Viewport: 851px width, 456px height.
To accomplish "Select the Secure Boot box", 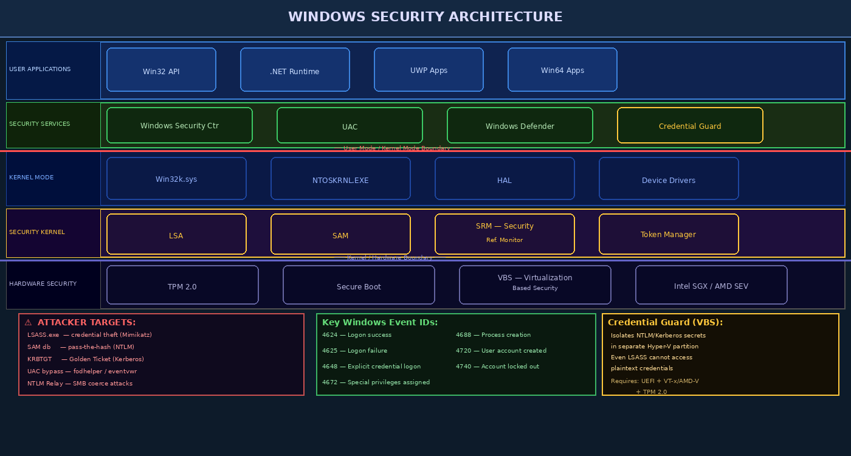I will (359, 285).
